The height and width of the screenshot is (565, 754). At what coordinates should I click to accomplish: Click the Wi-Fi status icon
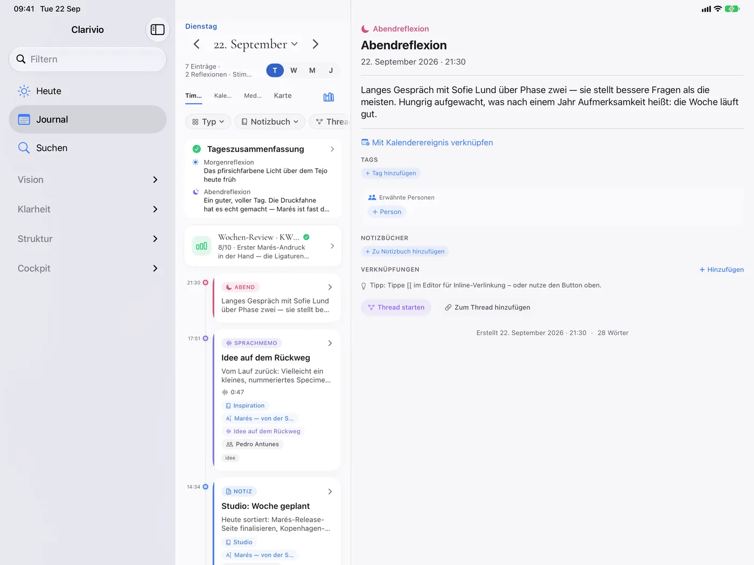pyautogui.click(x=718, y=9)
